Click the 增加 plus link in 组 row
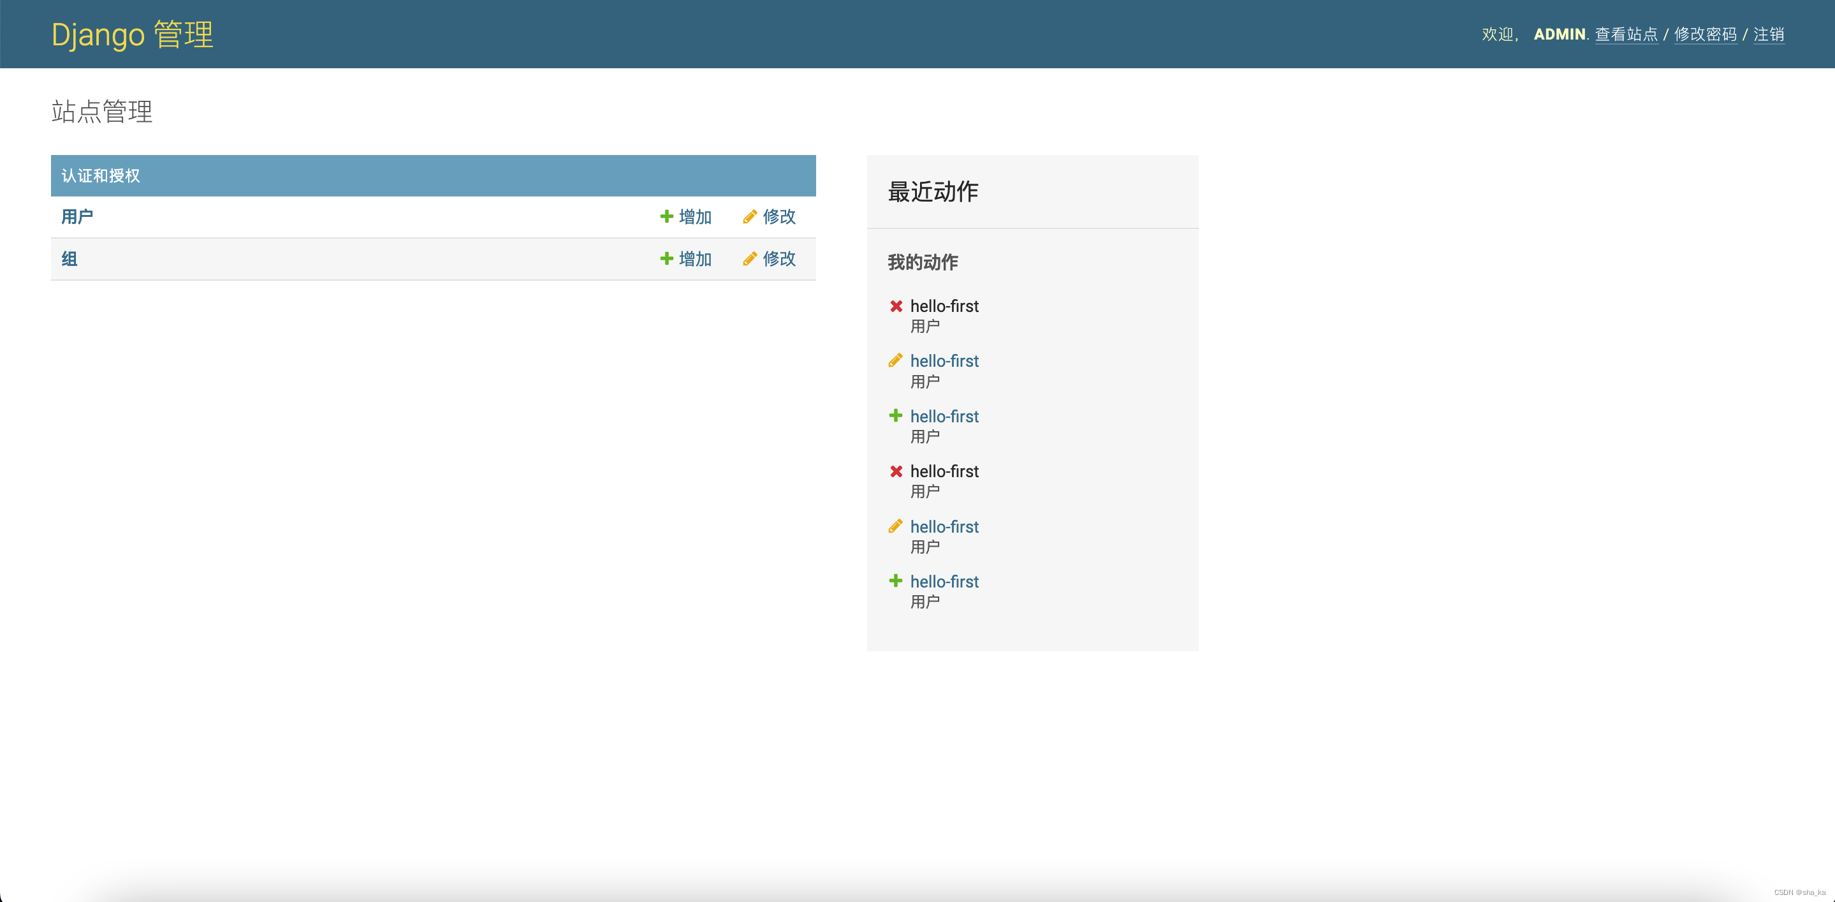1835x902 pixels. click(x=686, y=258)
